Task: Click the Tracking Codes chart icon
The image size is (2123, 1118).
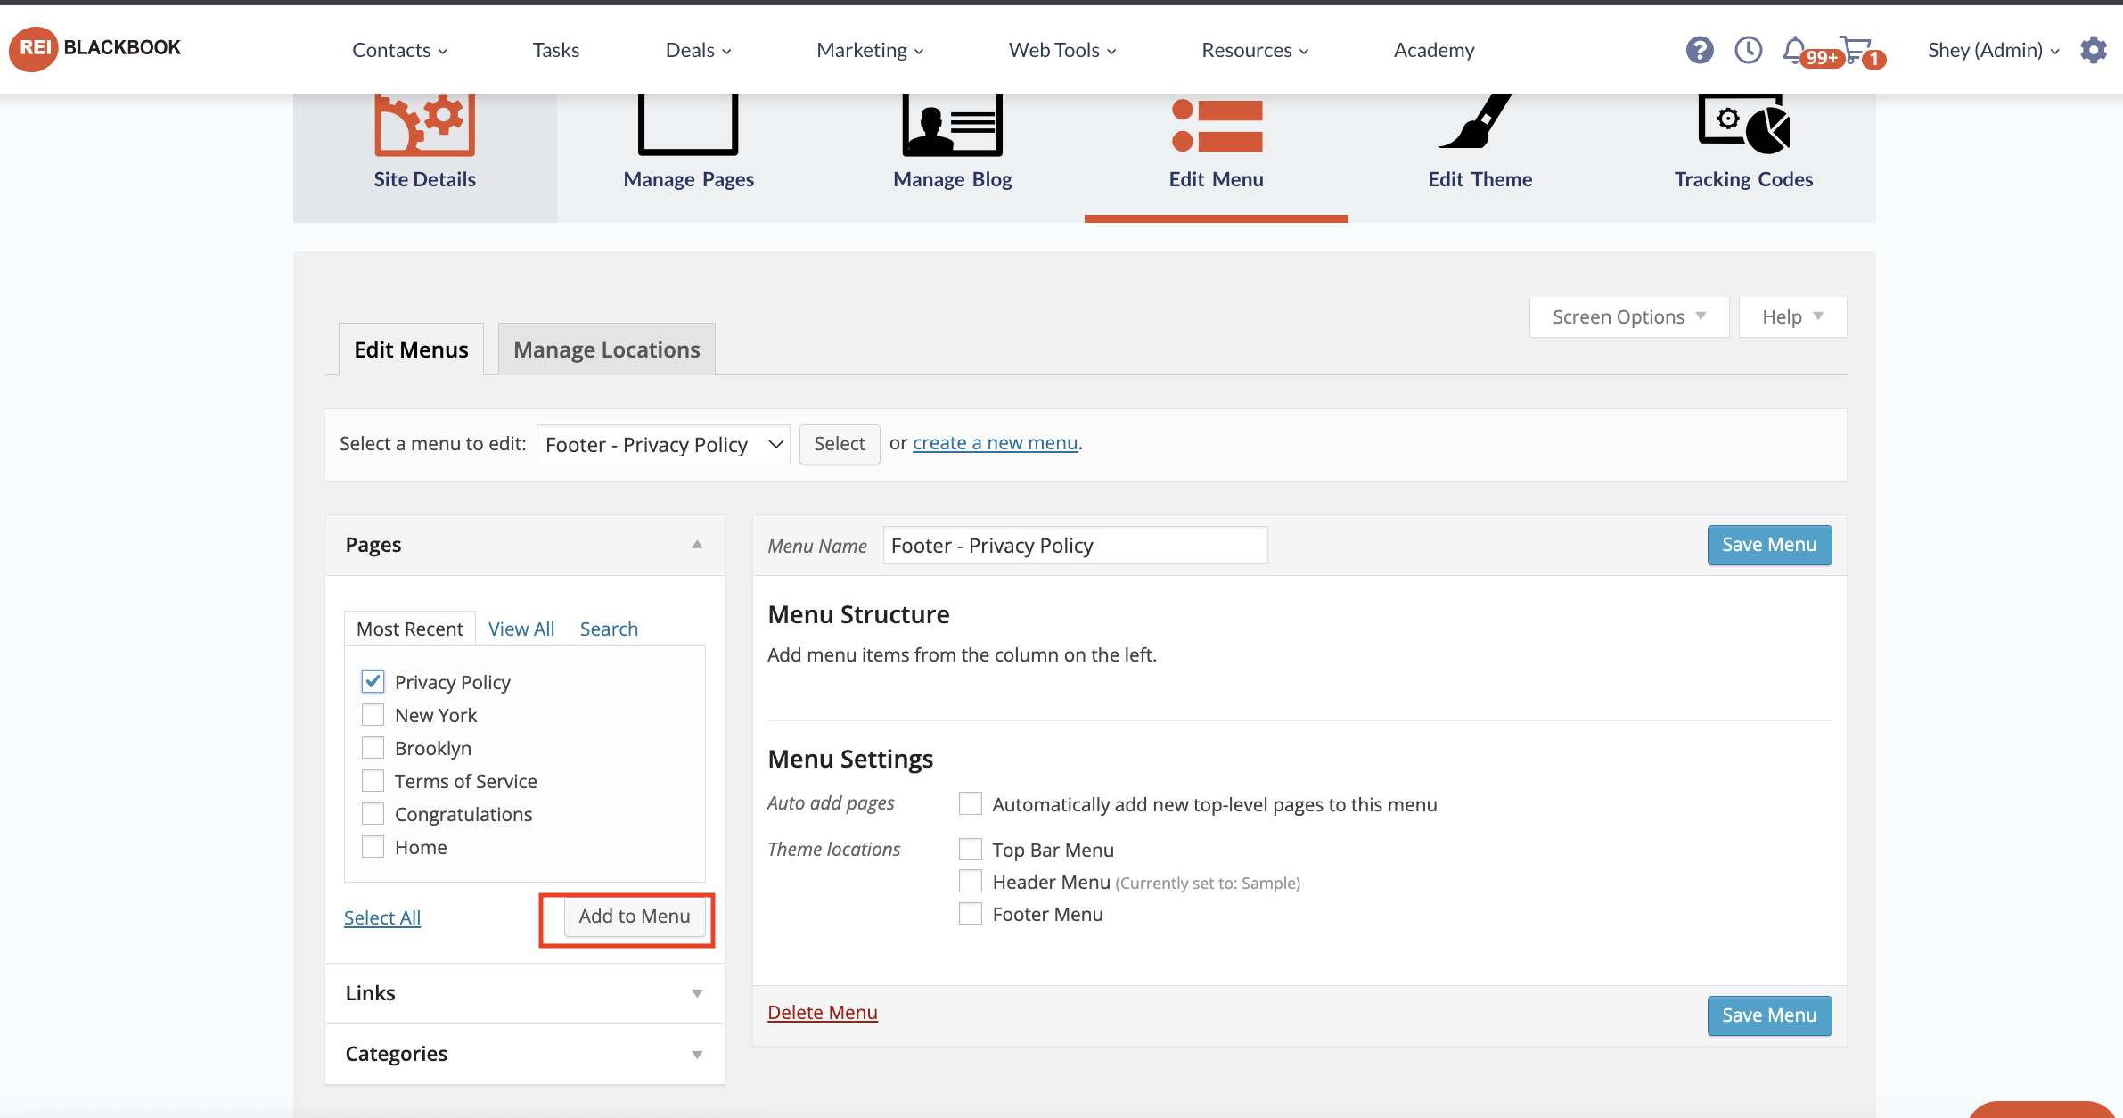Action: pyautogui.click(x=1743, y=124)
